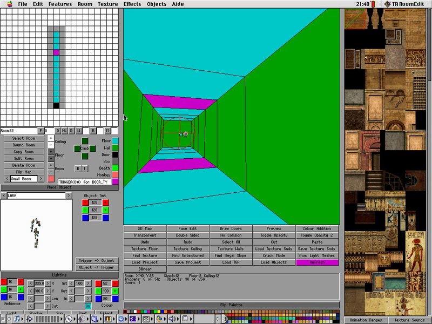Click the top Climb direction square
Viewport: 432px width, 324px height.
85,141
